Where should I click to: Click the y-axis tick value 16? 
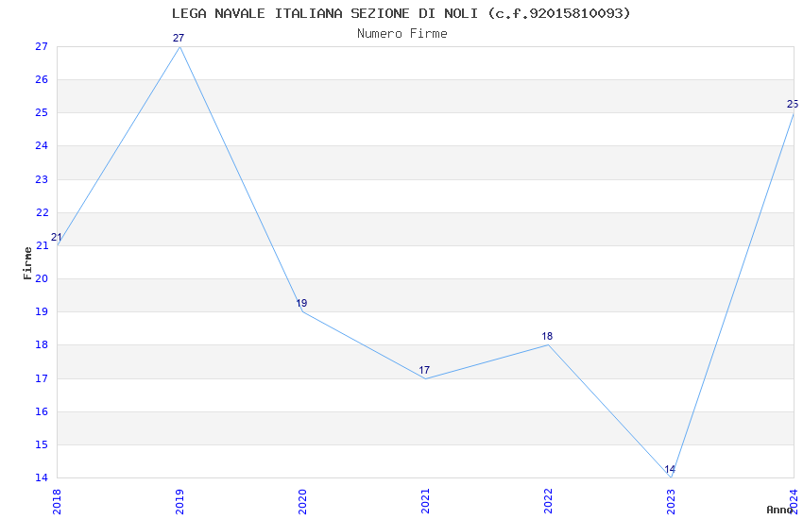point(42,412)
